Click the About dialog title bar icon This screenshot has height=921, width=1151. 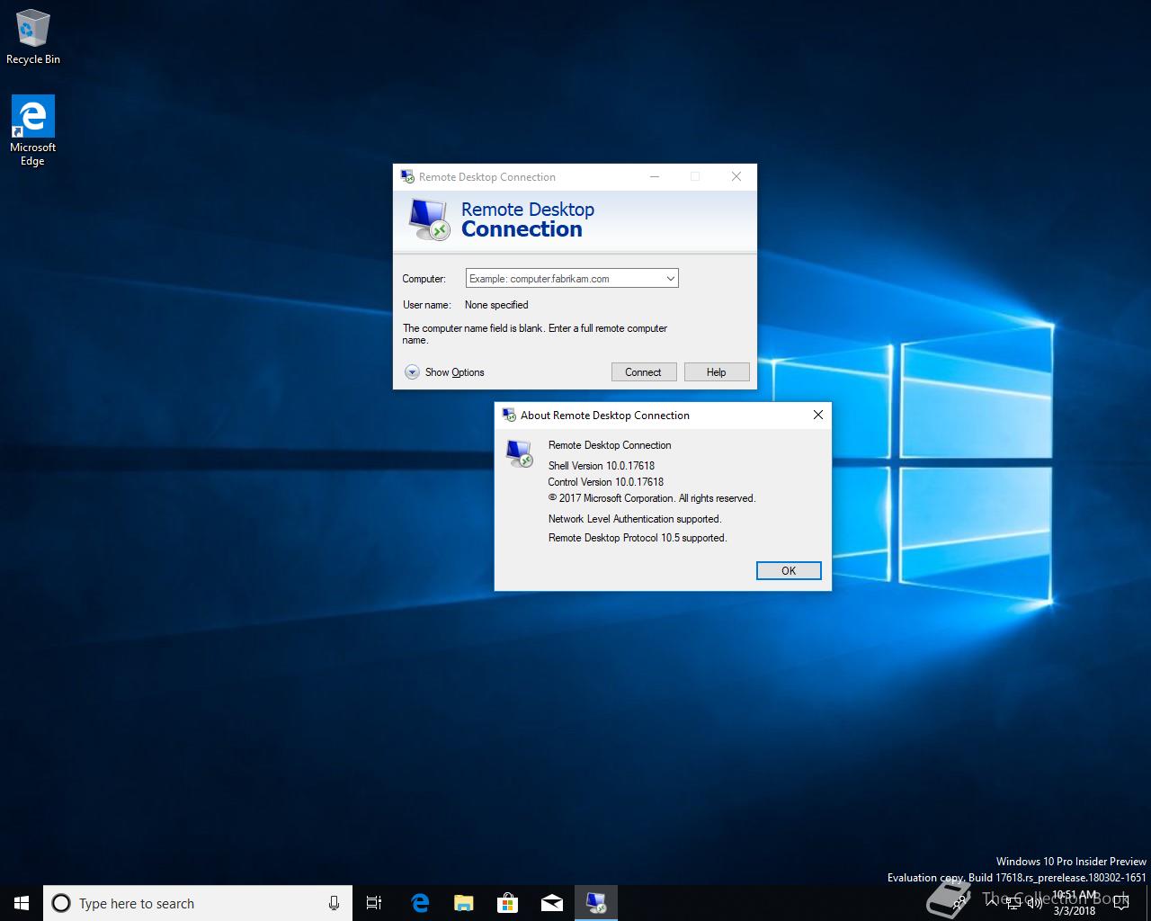(x=509, y=415)
